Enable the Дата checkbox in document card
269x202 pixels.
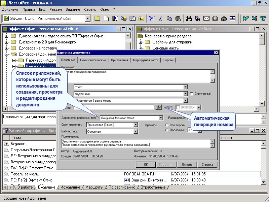pos(178,108)
